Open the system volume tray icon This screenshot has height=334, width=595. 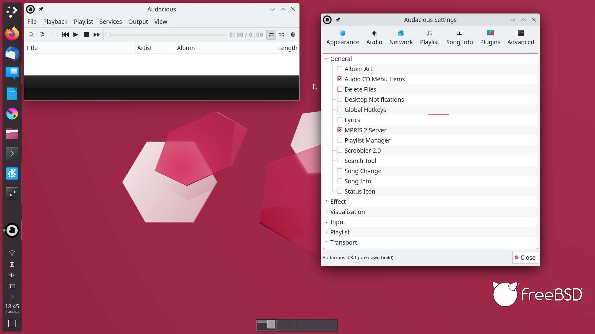click(x=12, y=275)
